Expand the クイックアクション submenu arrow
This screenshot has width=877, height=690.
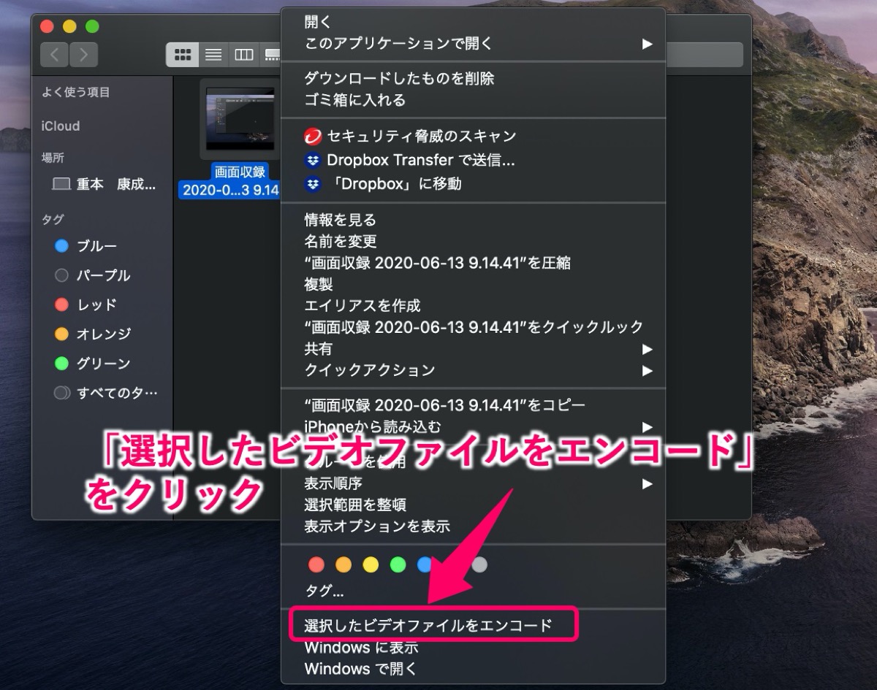tap(647, 370)
